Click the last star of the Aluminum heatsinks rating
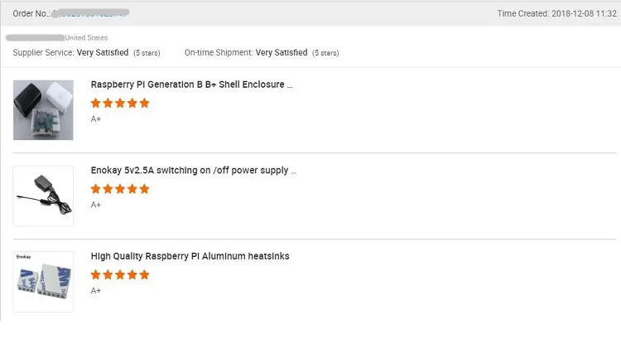 point(145,275)
